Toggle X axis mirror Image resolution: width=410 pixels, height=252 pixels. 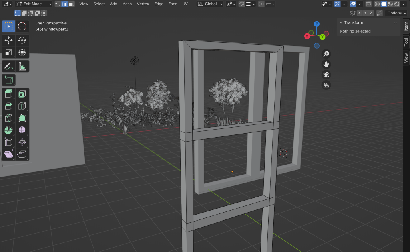(x=359, y=13)
